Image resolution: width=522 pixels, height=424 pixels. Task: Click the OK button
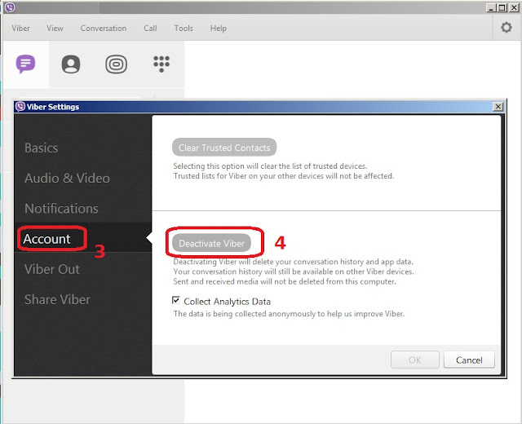click(x=415, y=360)
